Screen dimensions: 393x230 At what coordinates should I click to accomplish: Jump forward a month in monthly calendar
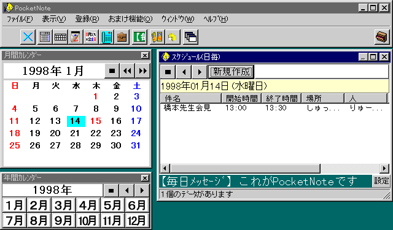pos(142,71)
